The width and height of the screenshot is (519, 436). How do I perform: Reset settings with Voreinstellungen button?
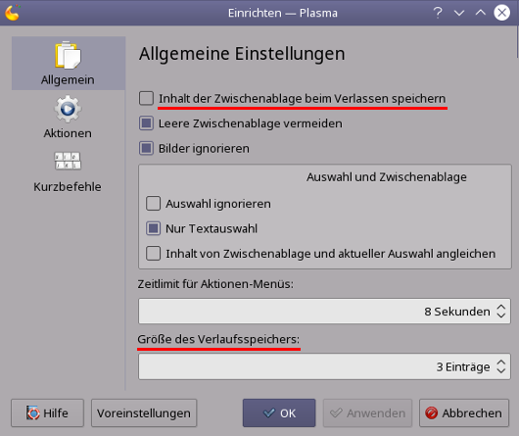pyautogui.click(x=144, y=412)
